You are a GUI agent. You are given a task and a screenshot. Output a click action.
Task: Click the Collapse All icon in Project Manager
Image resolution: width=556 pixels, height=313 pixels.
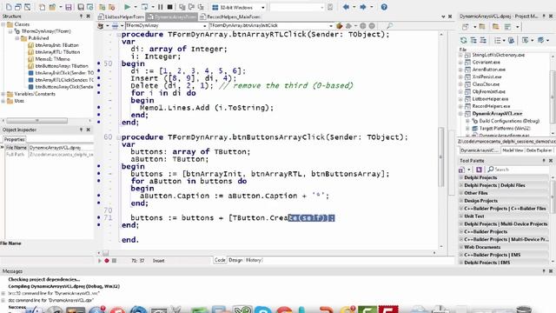[483, 40]
